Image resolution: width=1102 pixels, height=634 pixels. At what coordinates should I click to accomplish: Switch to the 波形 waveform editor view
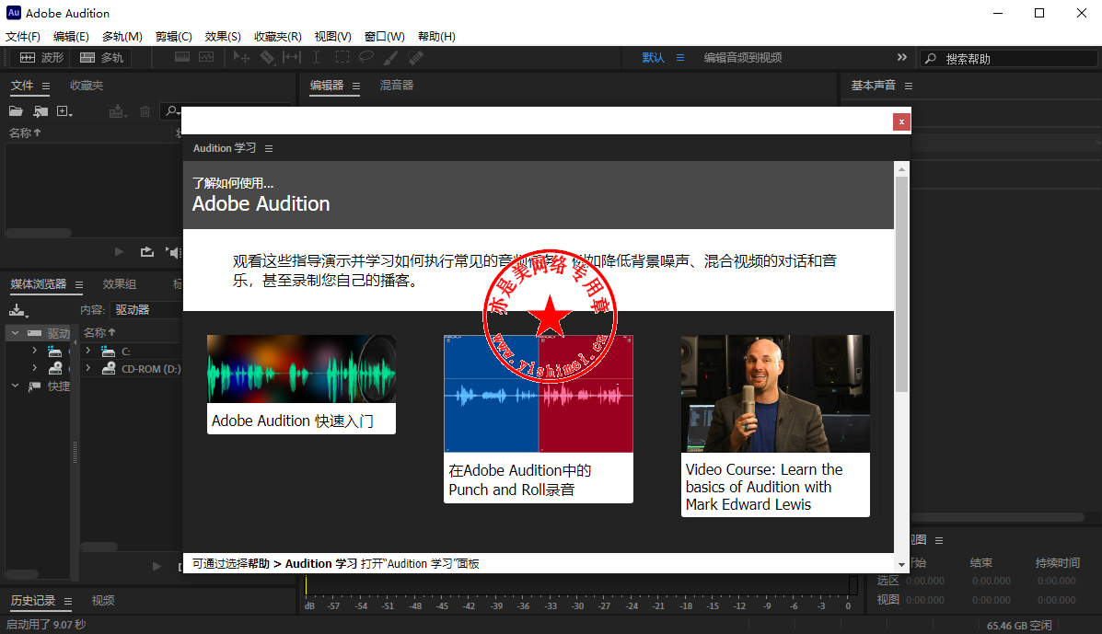pos(41,58)
